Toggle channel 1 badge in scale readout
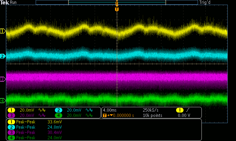236x141 pixels. (x=11, y=110)
